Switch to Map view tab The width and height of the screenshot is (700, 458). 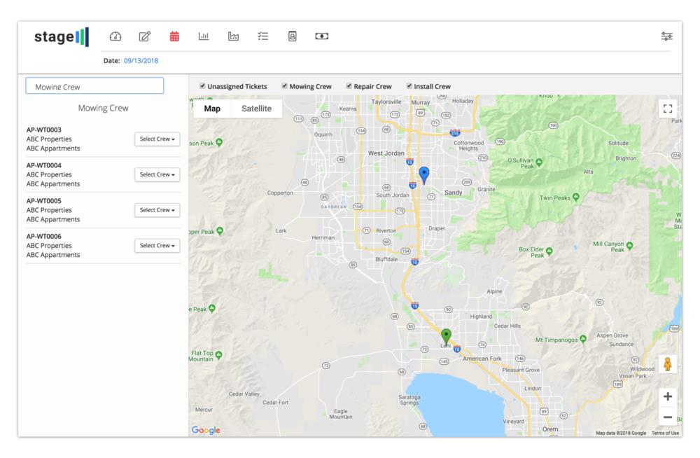point(212,109)
